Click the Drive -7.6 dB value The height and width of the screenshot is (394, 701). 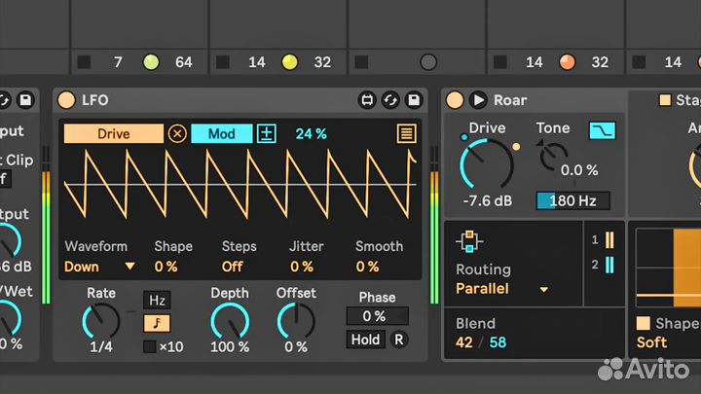487,201
